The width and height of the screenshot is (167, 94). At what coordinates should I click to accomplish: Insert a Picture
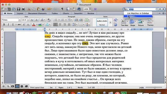[x=141, y=23]
